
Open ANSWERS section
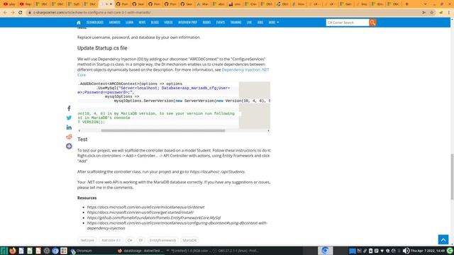[x=115, y=23]
